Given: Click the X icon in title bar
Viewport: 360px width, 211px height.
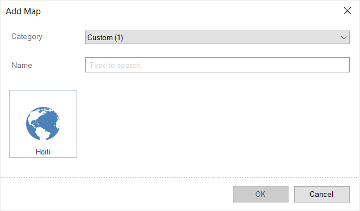Looking at the screenshot, I should tap(348, 11).
